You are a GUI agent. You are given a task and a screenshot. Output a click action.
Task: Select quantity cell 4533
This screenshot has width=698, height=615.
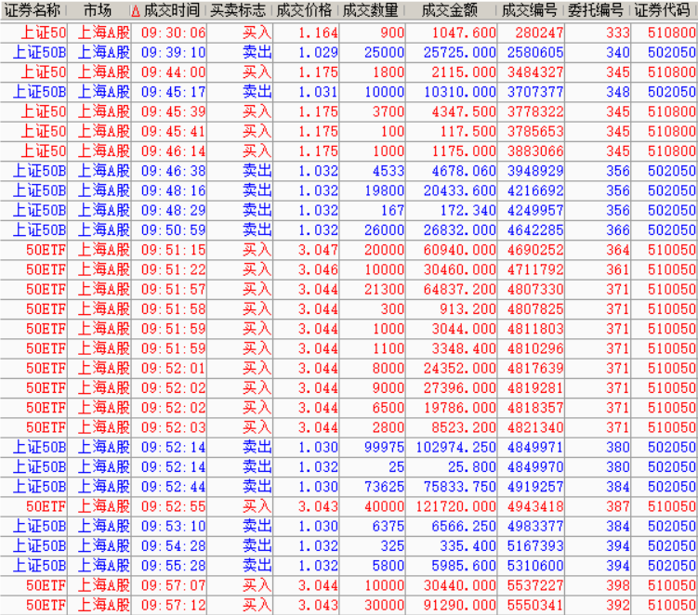click(389, 171)
